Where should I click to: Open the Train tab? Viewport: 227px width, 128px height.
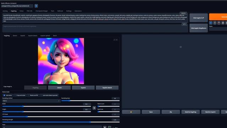(x=52, y=11)
